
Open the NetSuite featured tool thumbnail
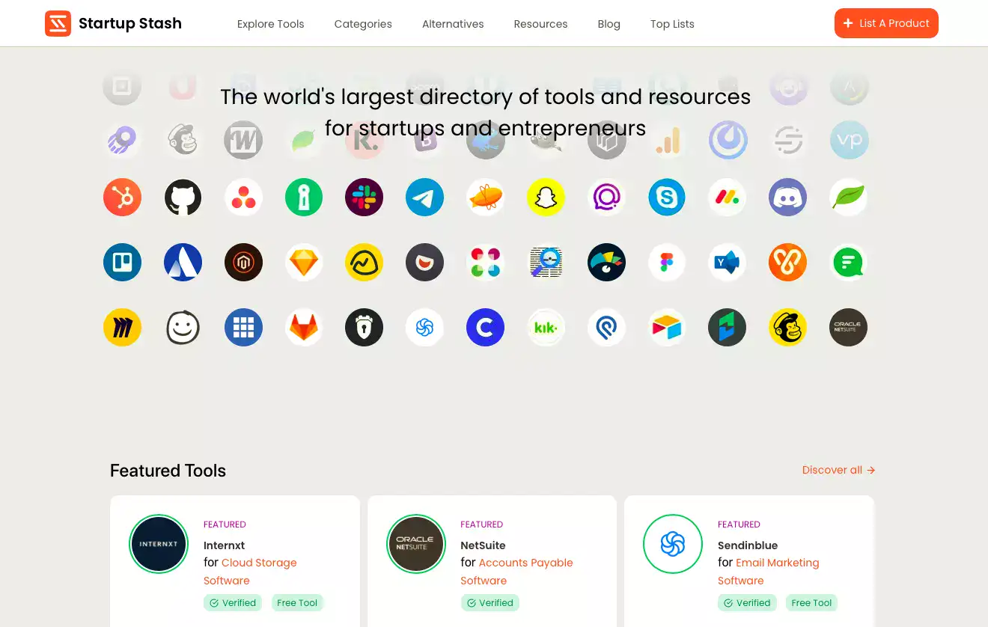click(415, 544)
